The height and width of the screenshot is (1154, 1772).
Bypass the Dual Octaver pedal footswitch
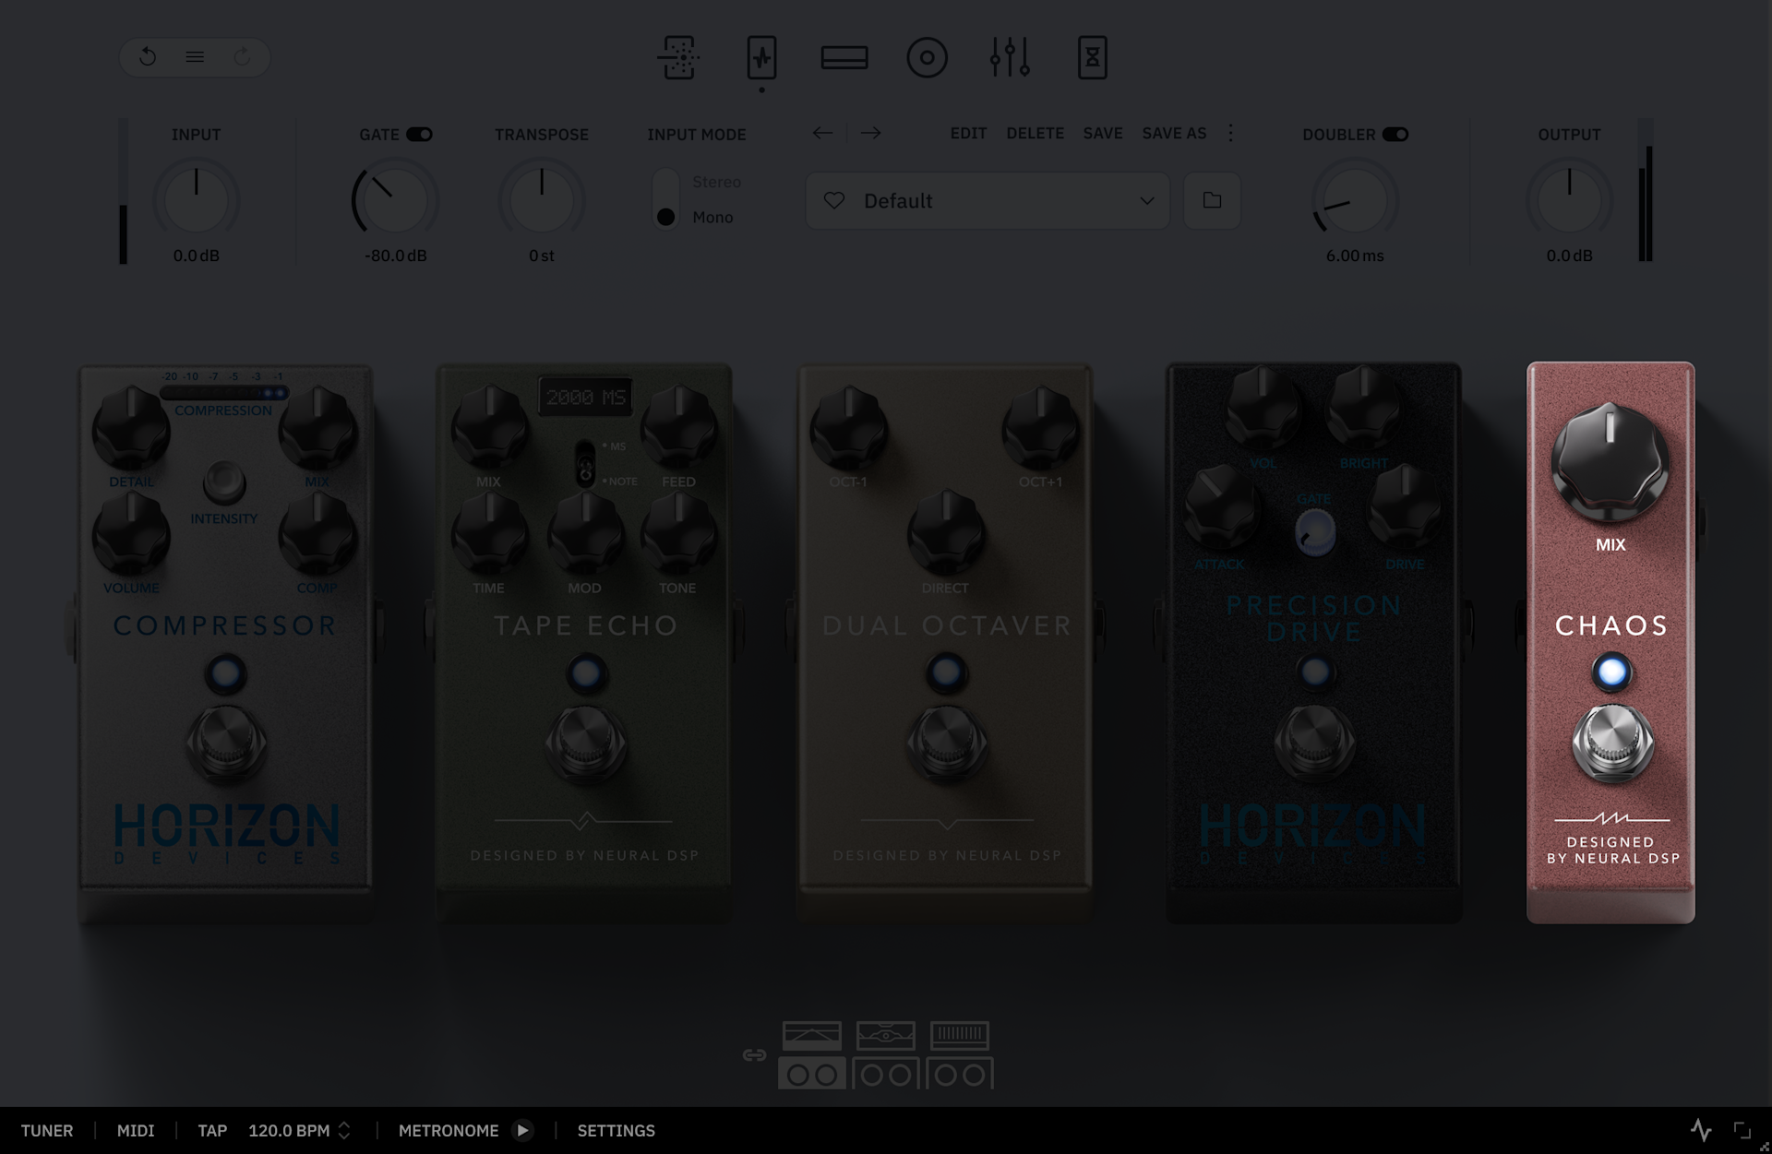946,743
